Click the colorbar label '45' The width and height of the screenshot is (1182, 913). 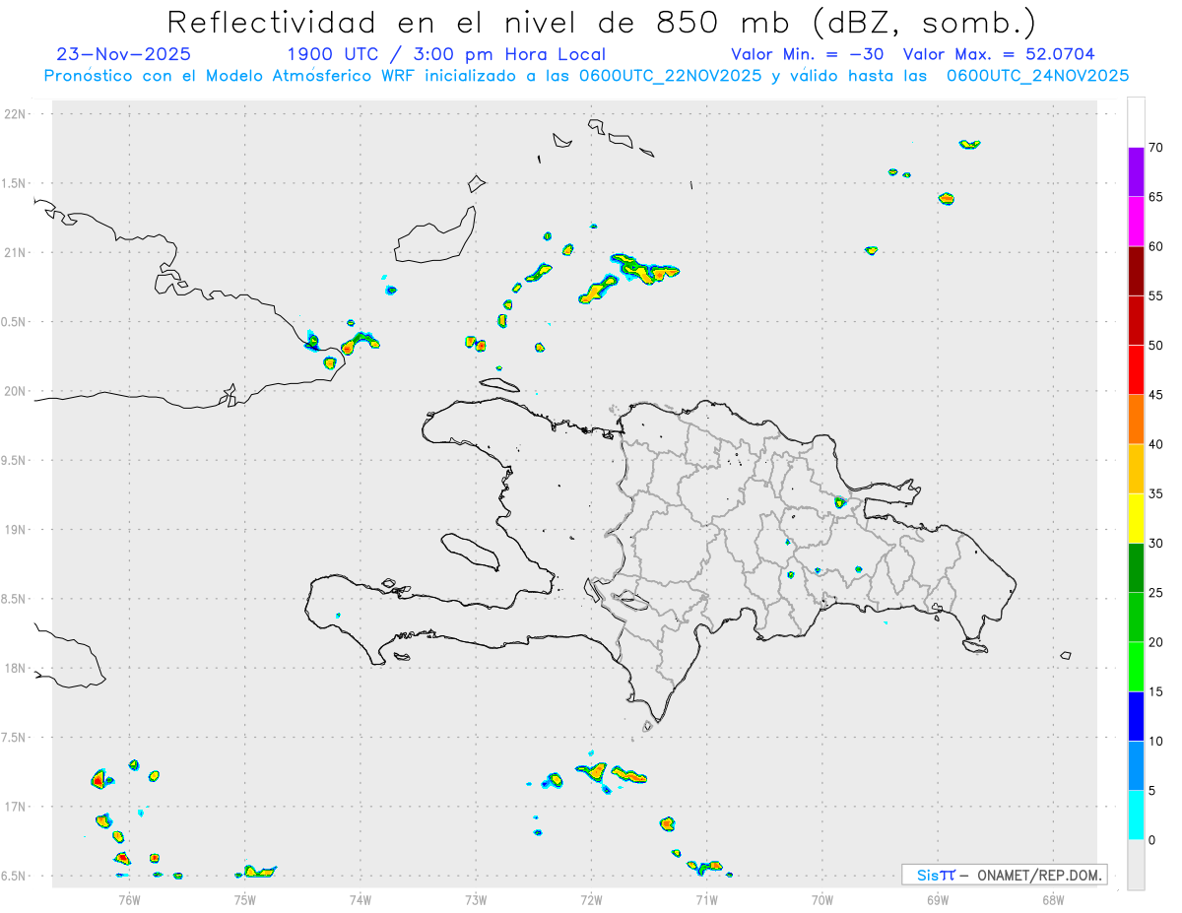[x=1155, y=395]
